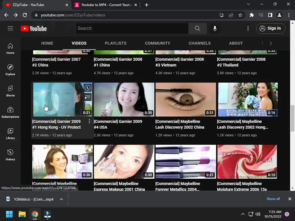This screenshot has width=295, height=221.
Task: Open the lipstick Forever Metallics thumbnail
Action: click(x=186, y=162)
